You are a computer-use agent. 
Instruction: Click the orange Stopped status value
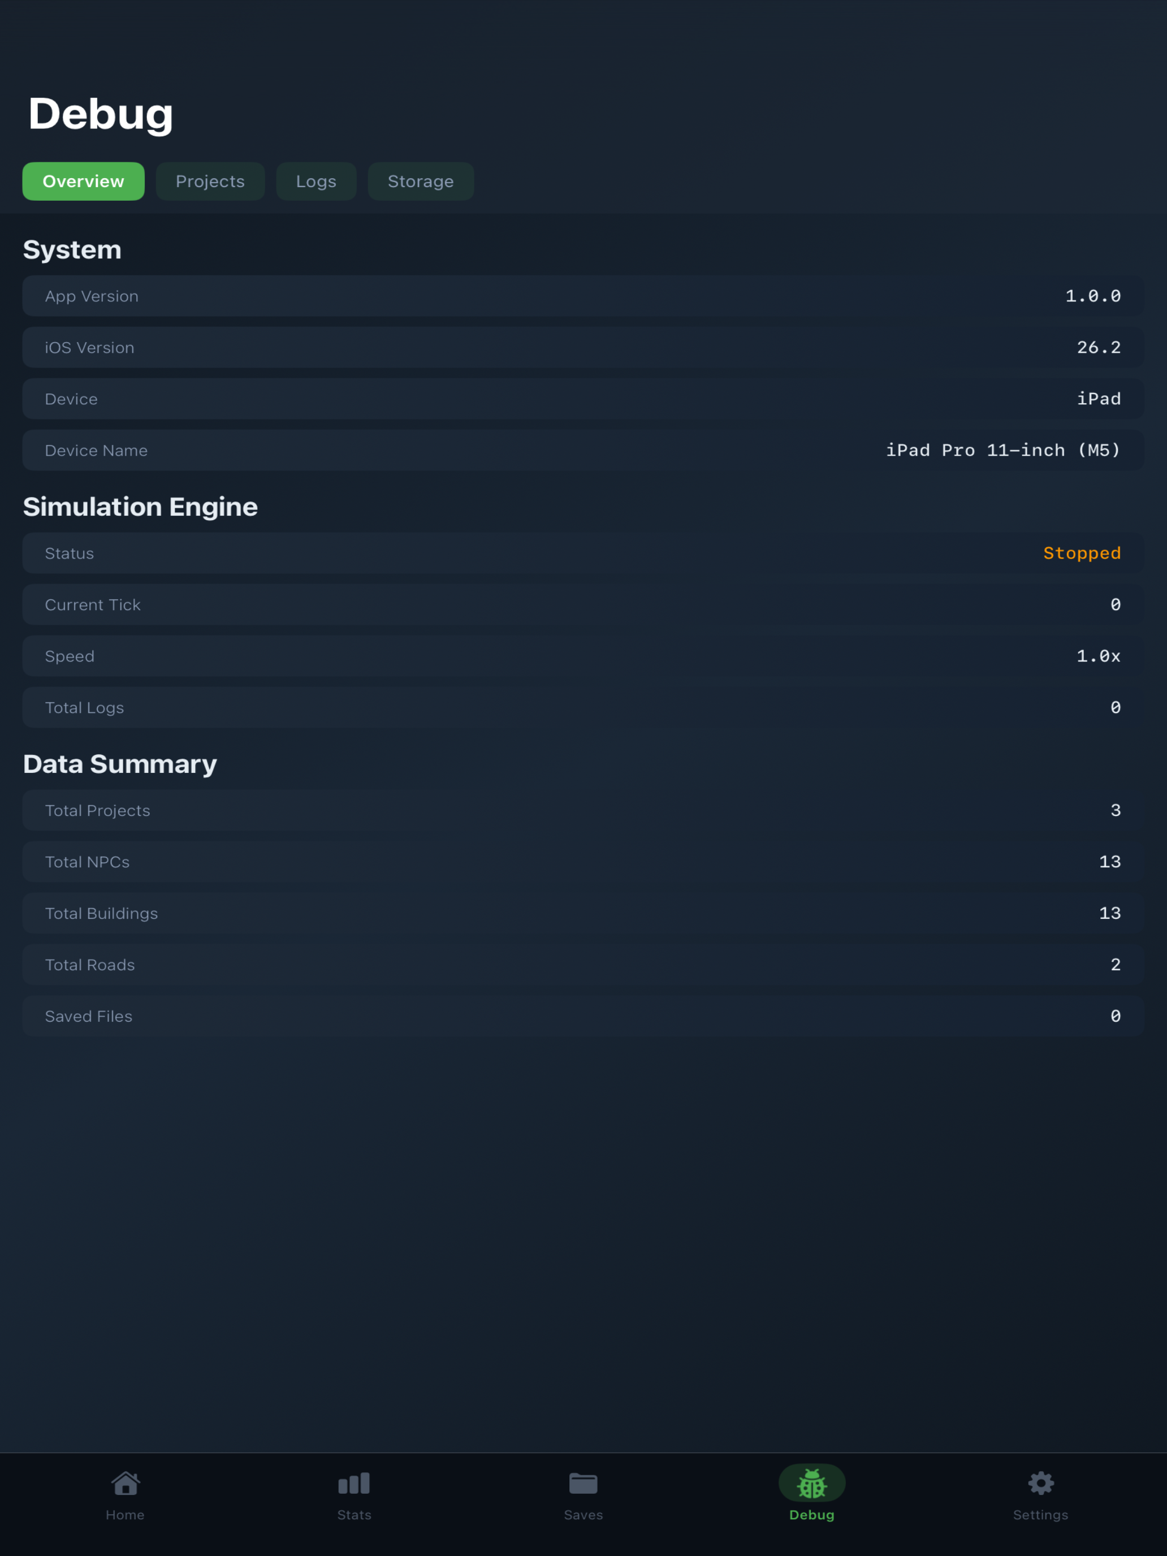pyautogui.click(x=1082, y=554)
